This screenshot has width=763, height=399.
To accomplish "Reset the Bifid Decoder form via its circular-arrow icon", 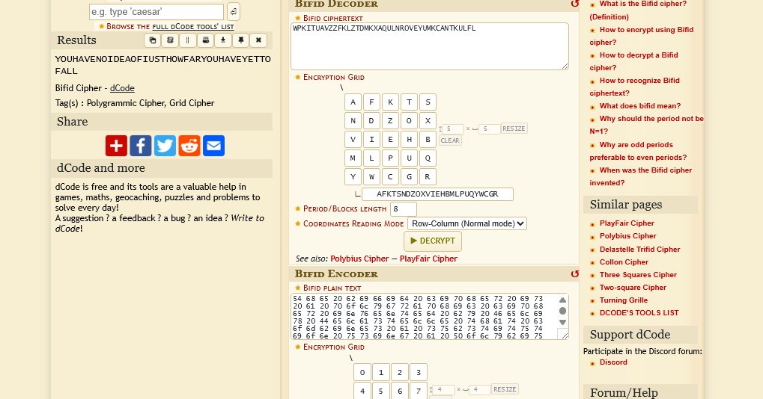I will tap(574, 4).
